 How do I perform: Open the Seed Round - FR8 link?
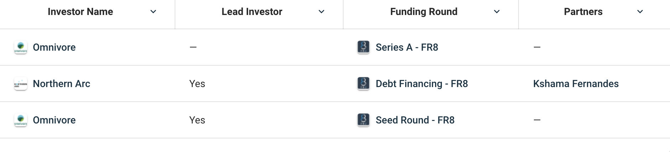click(415, 120)
